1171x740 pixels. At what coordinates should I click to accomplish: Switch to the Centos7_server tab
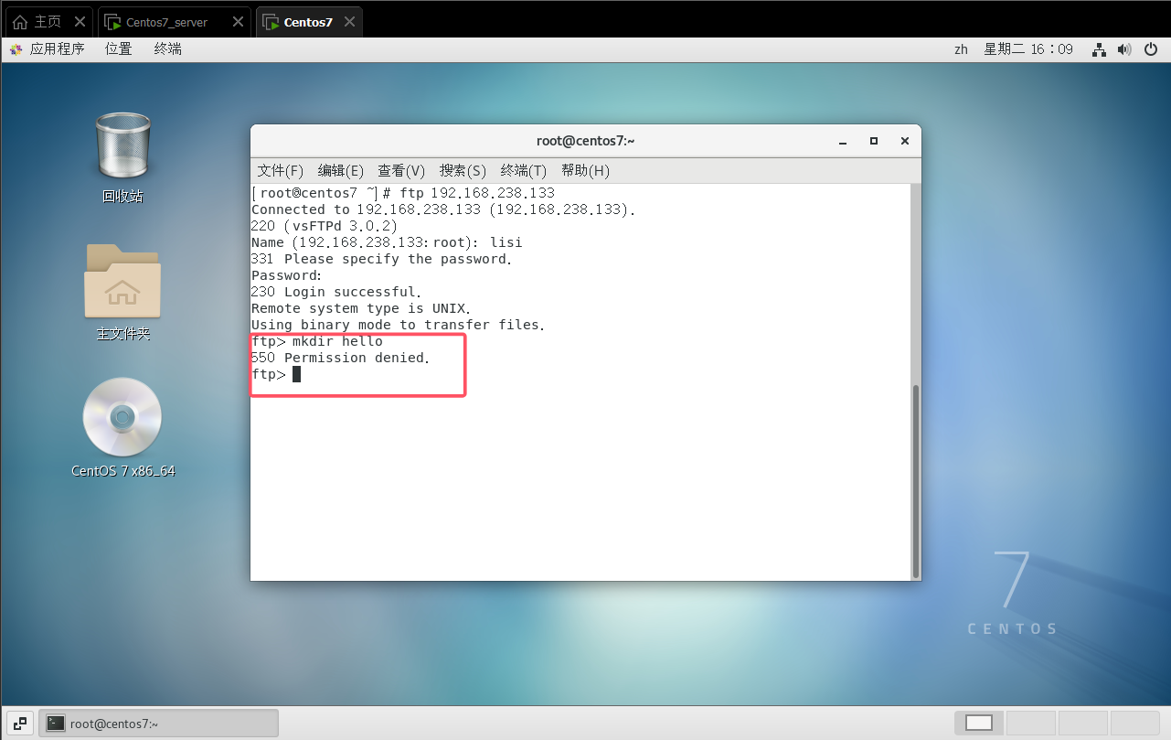[x=166, y=22]
